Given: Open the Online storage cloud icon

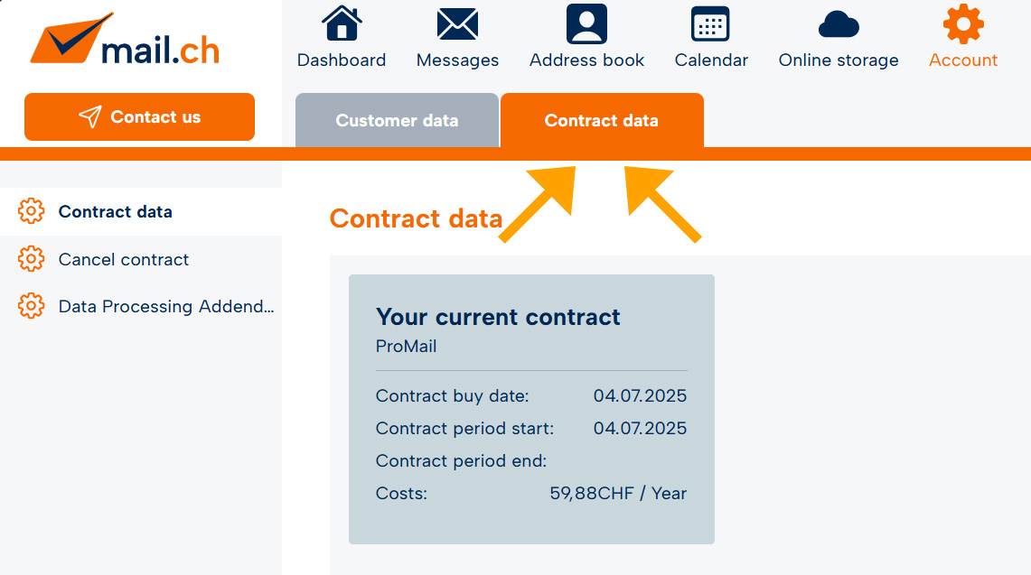Looking at the screenshot, I should click(x=839, y=24).
